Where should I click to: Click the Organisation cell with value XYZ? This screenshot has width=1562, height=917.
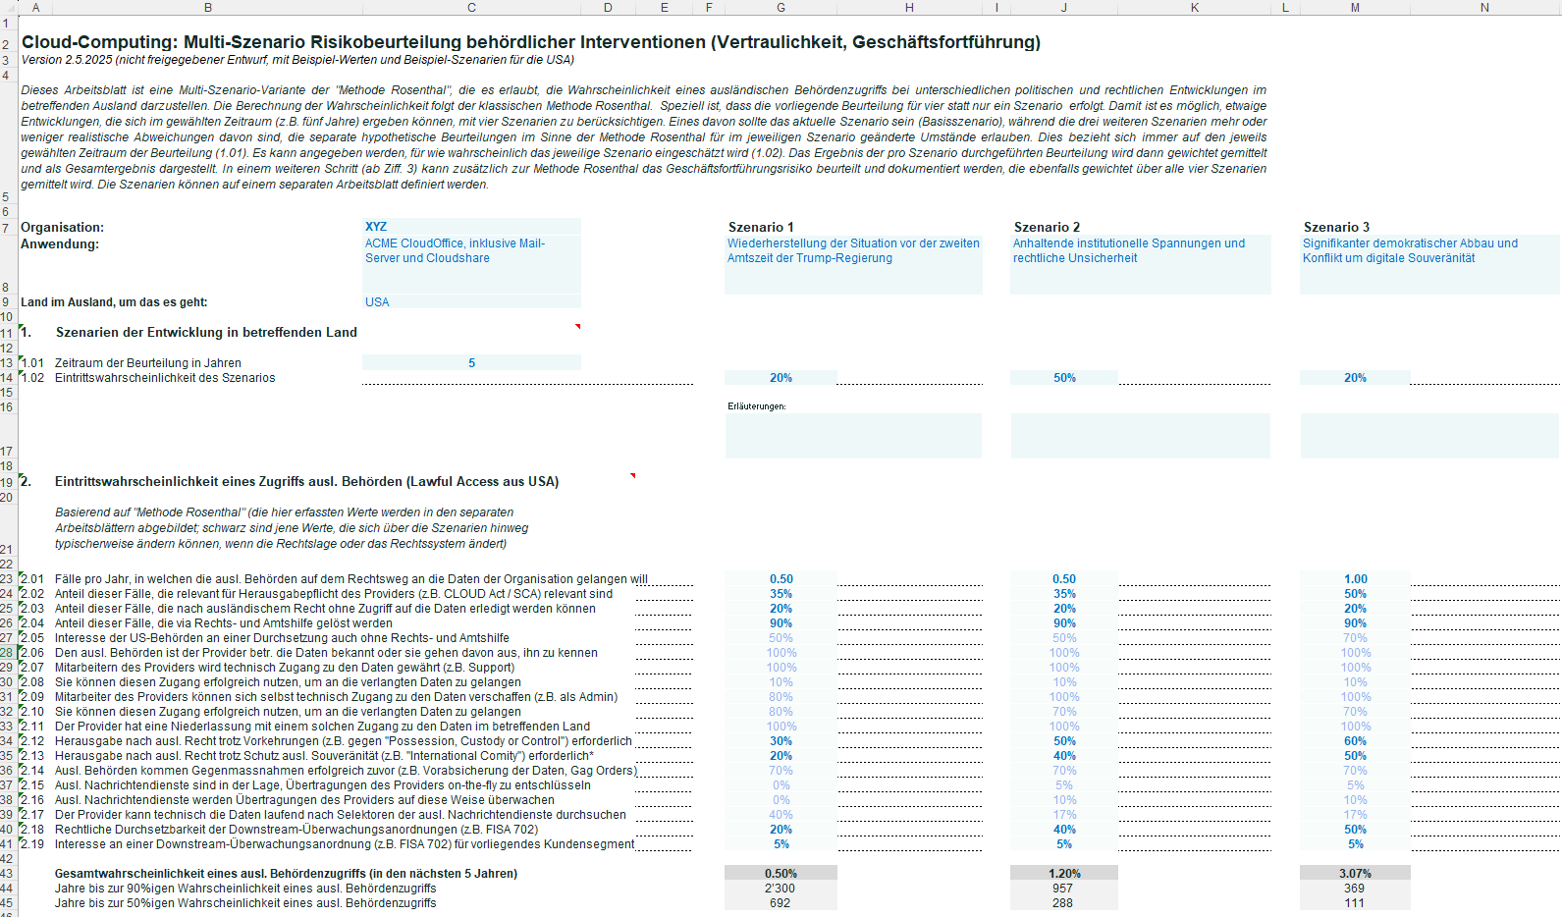point(471,227)
